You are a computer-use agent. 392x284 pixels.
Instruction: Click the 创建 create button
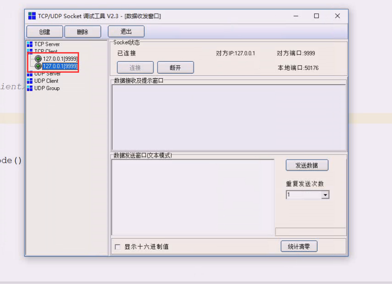(44, 31)
